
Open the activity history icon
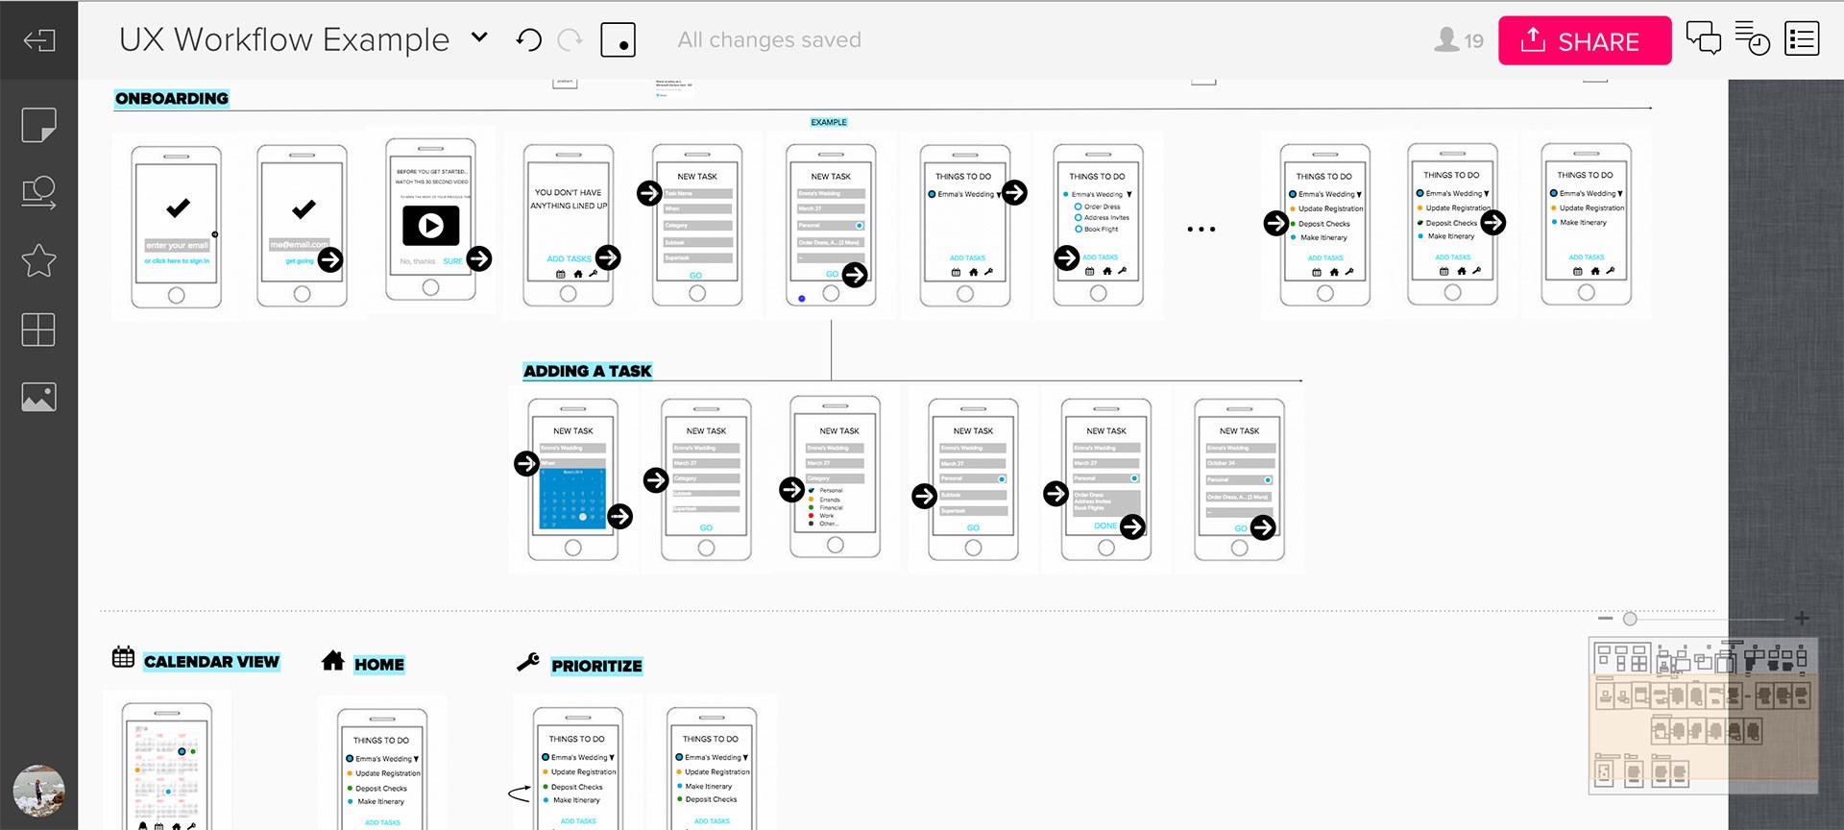(x=1753, y=39)
